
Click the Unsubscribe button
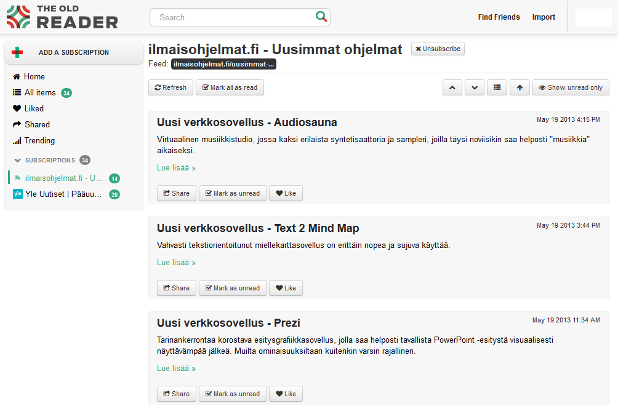coord(438,49)
